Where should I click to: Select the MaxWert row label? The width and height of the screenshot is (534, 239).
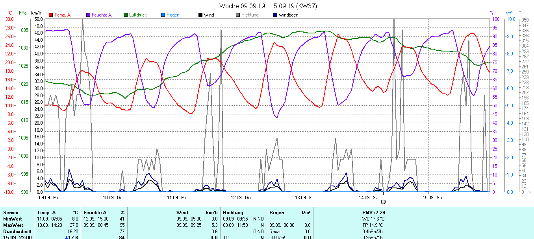click(13, 225)
